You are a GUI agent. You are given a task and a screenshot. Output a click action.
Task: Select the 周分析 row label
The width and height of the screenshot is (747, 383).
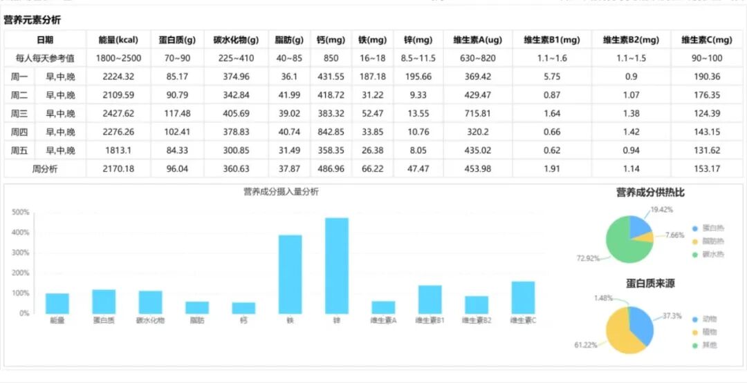[45, 168]
